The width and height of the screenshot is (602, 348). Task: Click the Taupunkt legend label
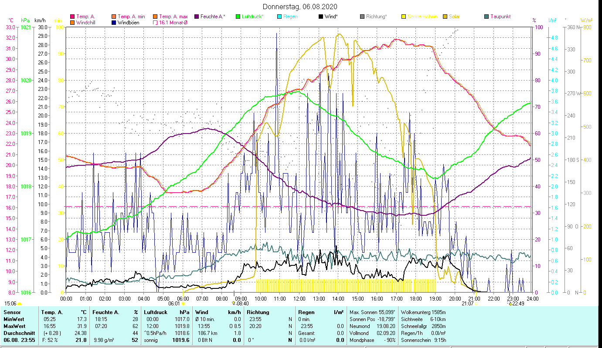[500, 17]
